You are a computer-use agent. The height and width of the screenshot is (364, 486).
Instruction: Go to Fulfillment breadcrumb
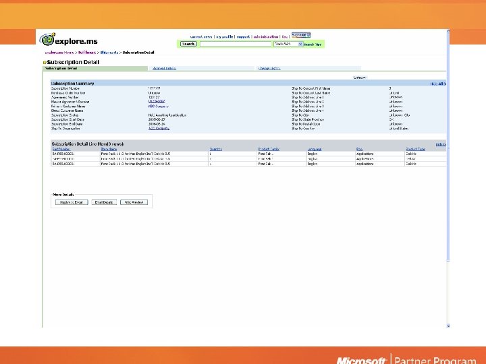click(x=87, y=53)
